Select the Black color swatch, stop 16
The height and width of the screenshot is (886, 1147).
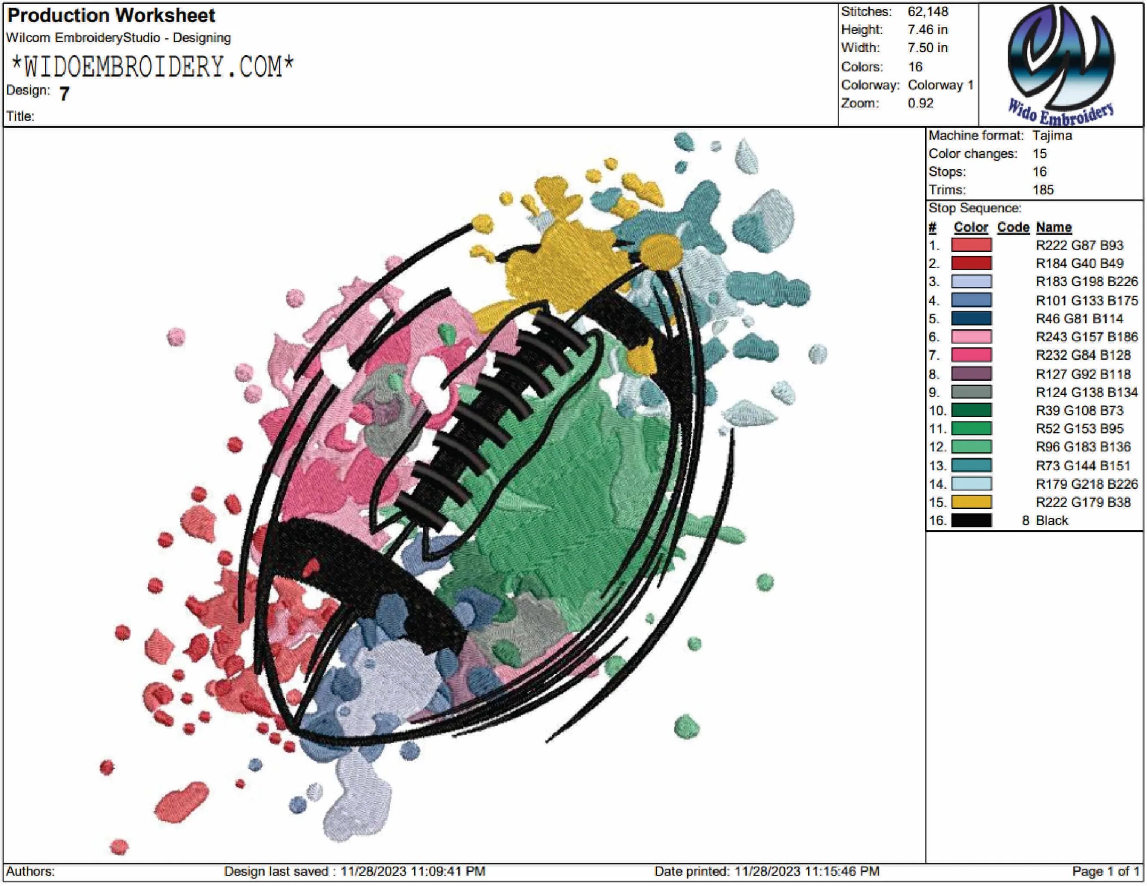tap(971, 520)
